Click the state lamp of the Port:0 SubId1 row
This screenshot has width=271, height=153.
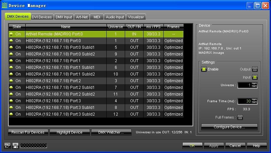11,47
